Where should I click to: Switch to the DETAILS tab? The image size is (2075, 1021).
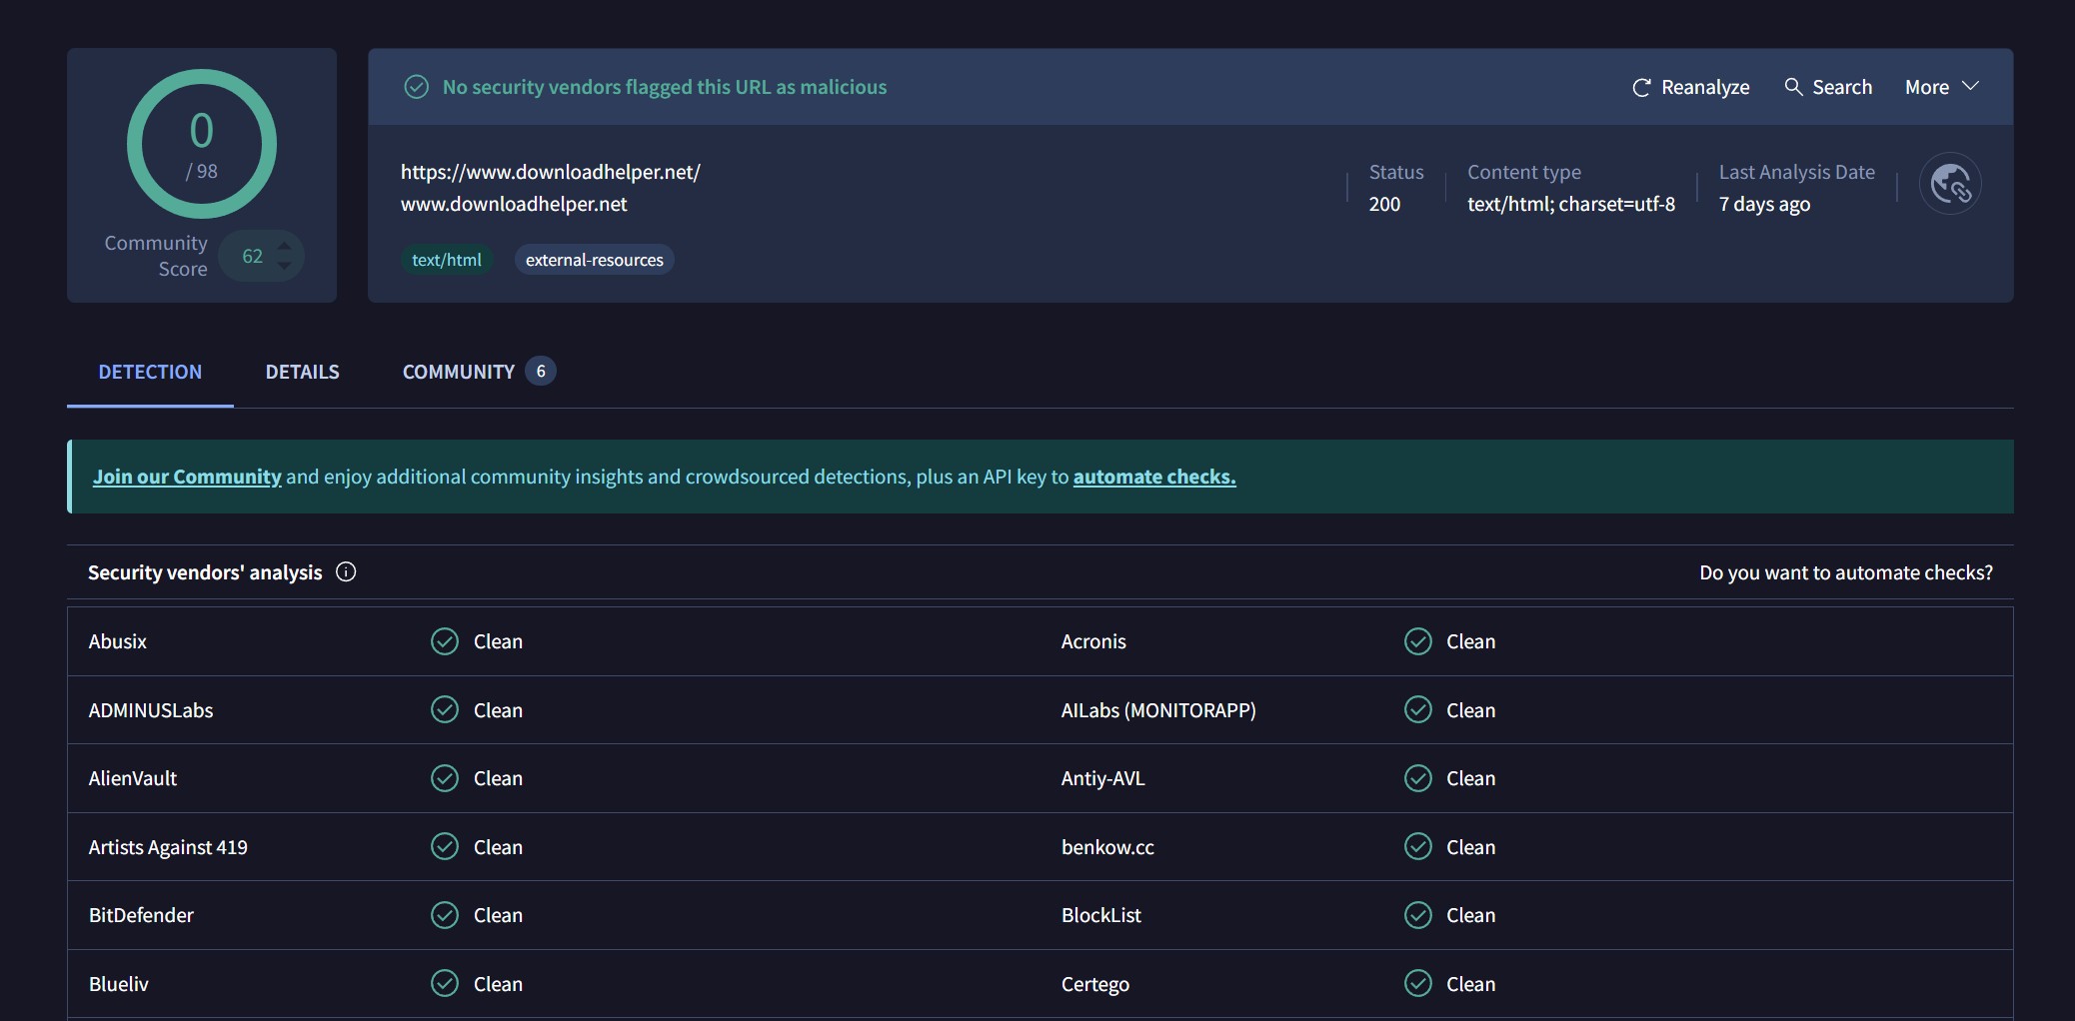tap(302, 372)
